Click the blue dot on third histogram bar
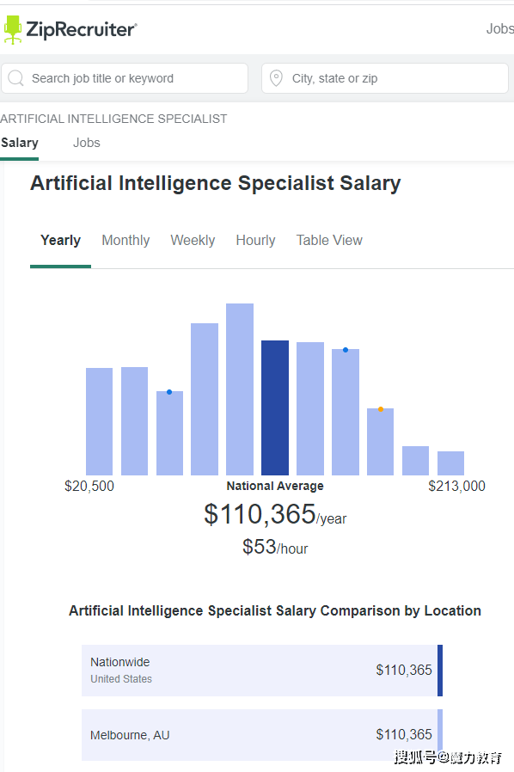This screenshot has height=772, width=514. 168,392
